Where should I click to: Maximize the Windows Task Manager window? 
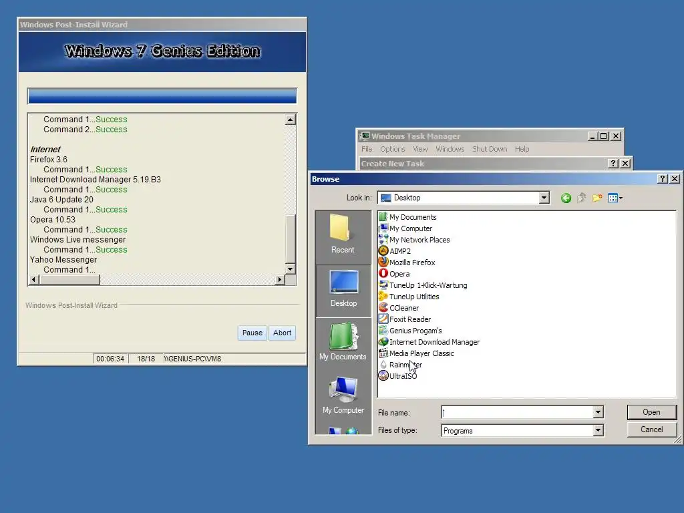tap(603, 136)
